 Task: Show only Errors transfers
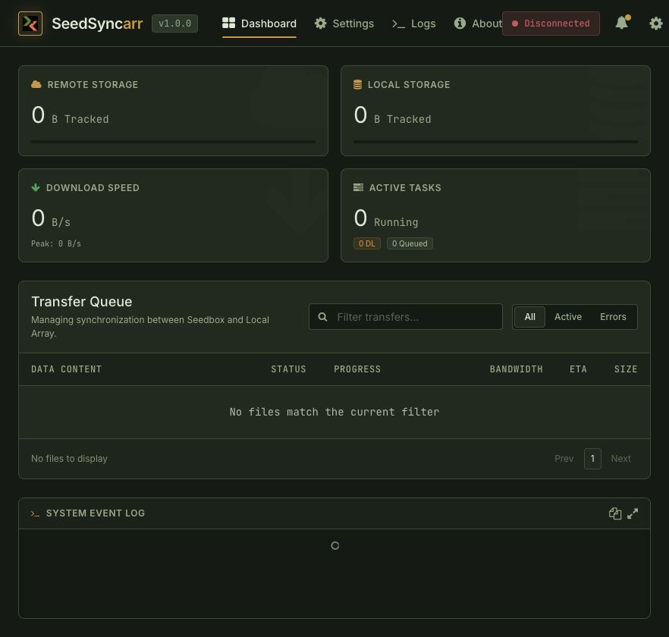coord(613,317)
